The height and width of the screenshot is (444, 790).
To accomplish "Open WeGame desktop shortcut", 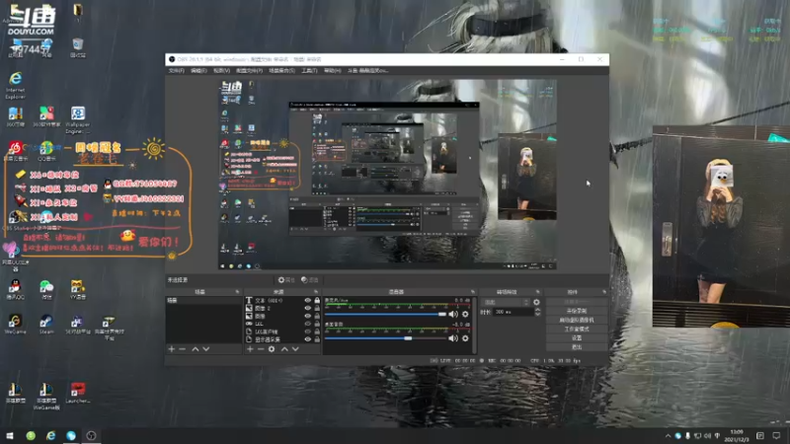I will [x=15, y=325].
